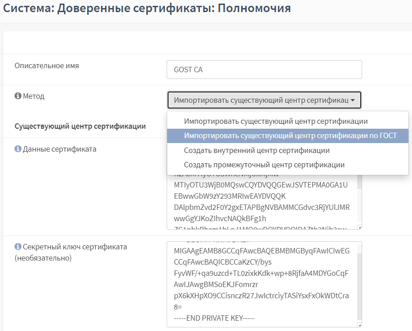
Task: Focus the Описательное имя field containing GOST CA
Action: pyautogui.click(x=264, y=70)
